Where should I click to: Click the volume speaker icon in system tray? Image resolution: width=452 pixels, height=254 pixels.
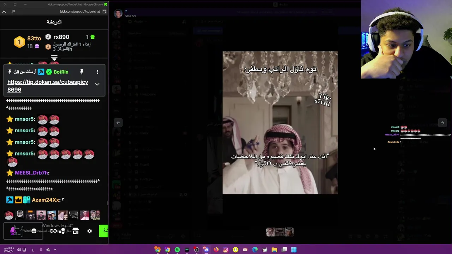(19, 250)
